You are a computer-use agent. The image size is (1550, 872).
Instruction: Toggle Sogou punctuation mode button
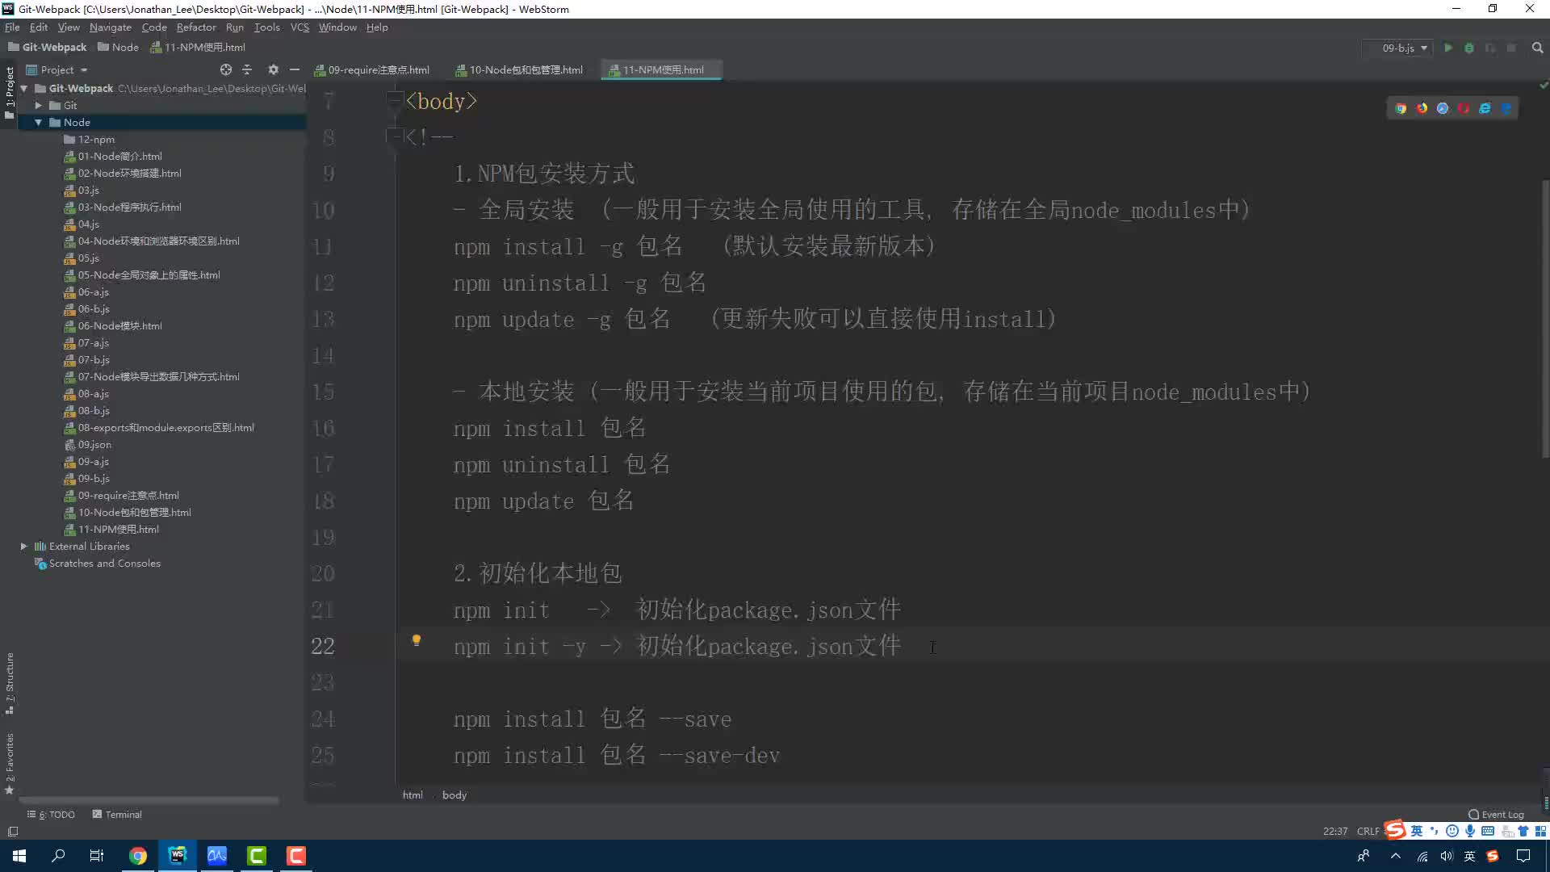click(1435, 831)
